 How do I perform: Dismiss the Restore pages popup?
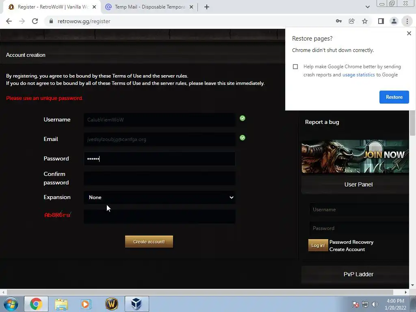pos(409,33)
